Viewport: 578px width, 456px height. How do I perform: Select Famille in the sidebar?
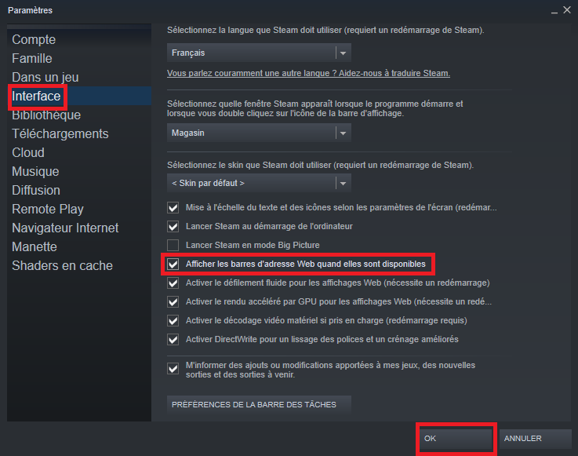[x=31, y=58]
